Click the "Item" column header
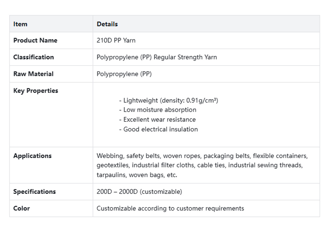 pyautogui.click(x=20, y=24)
